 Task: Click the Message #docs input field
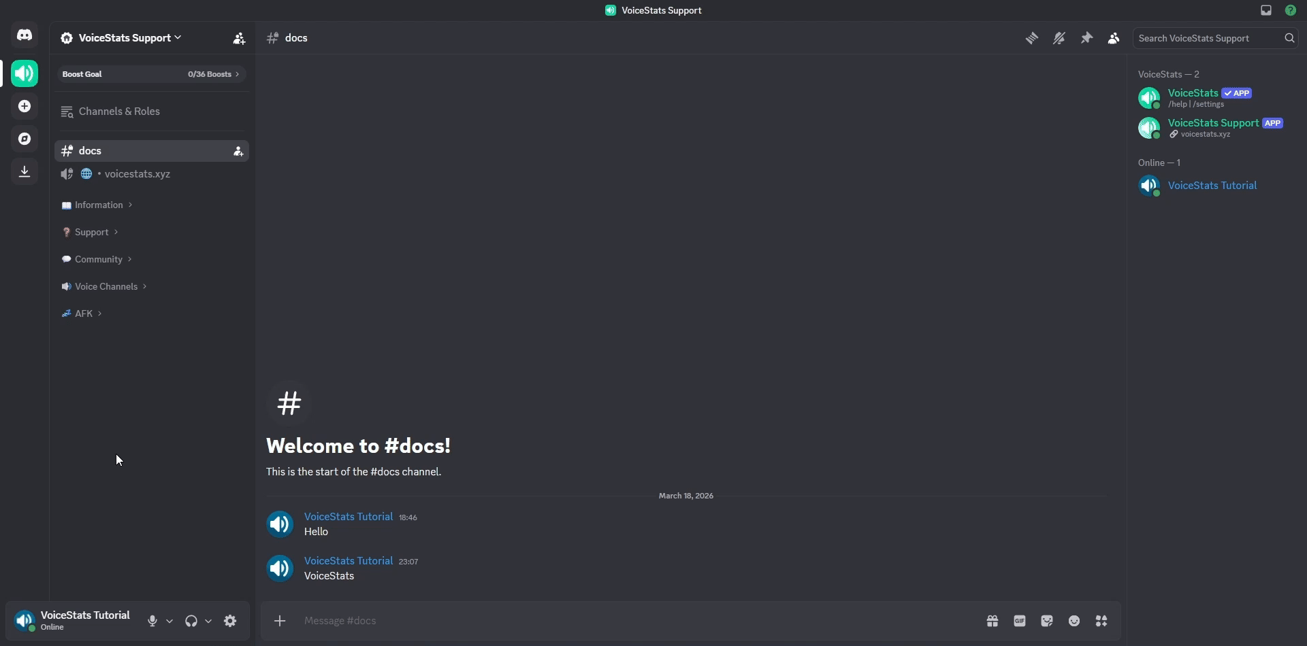613,621
